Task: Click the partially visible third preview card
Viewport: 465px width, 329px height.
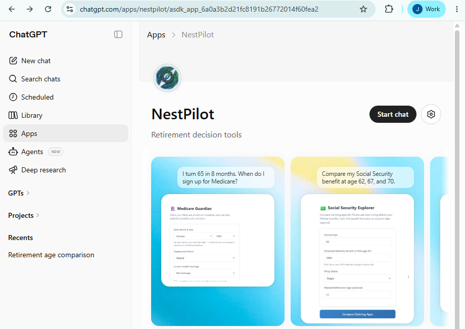Action: tap(440, 241)
